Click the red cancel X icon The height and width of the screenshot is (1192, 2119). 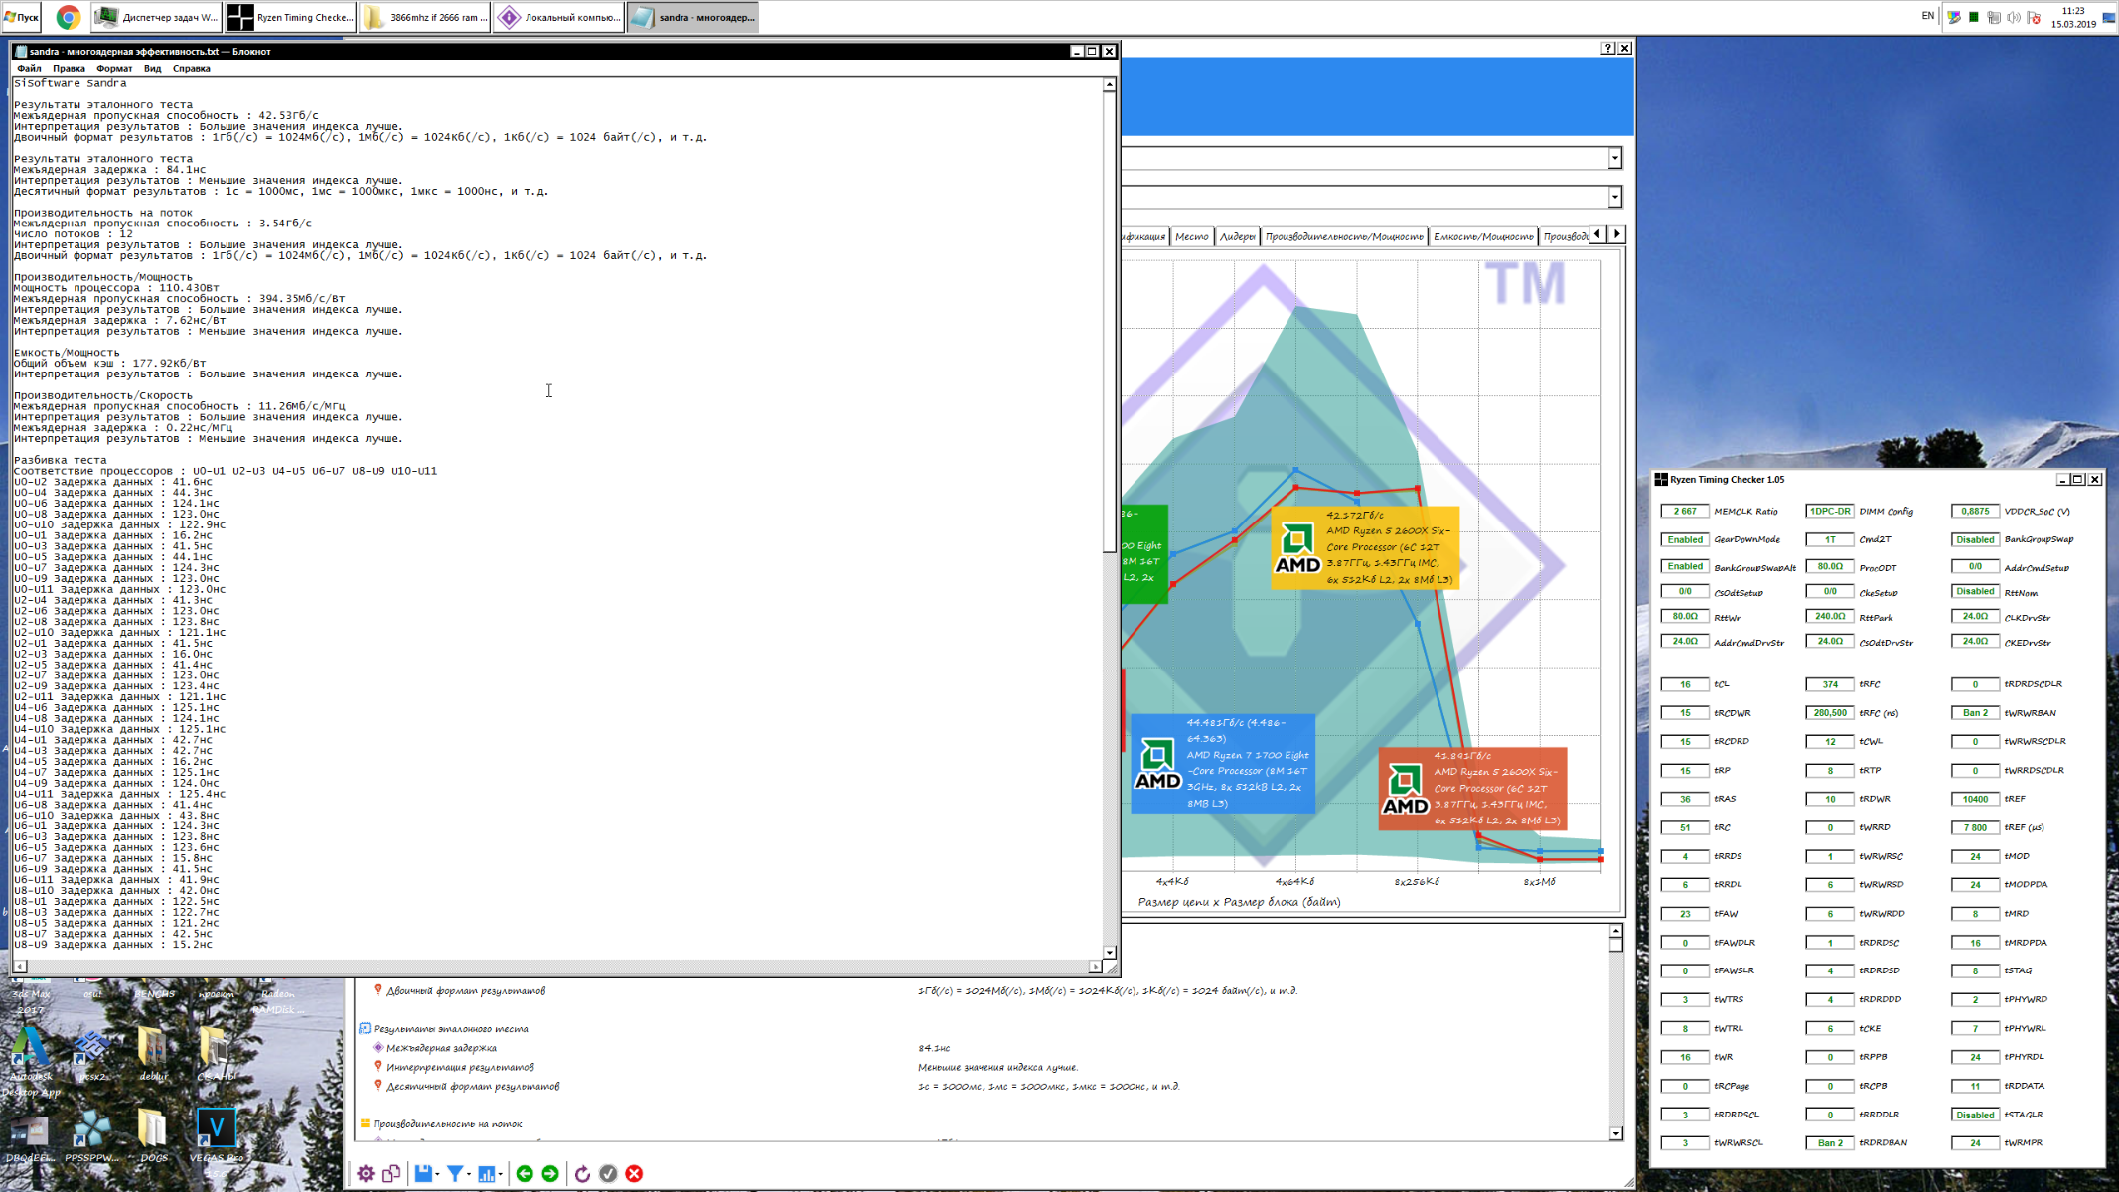pos(634,1174)
